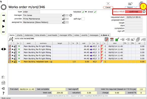
Task: Open the overheads tab
Action: 52,35
